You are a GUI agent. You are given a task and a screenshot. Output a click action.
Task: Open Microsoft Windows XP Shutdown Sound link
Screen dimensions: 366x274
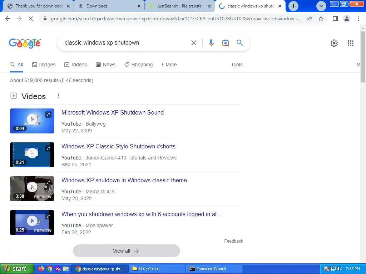pyautogui.click(x=113, y=112)
